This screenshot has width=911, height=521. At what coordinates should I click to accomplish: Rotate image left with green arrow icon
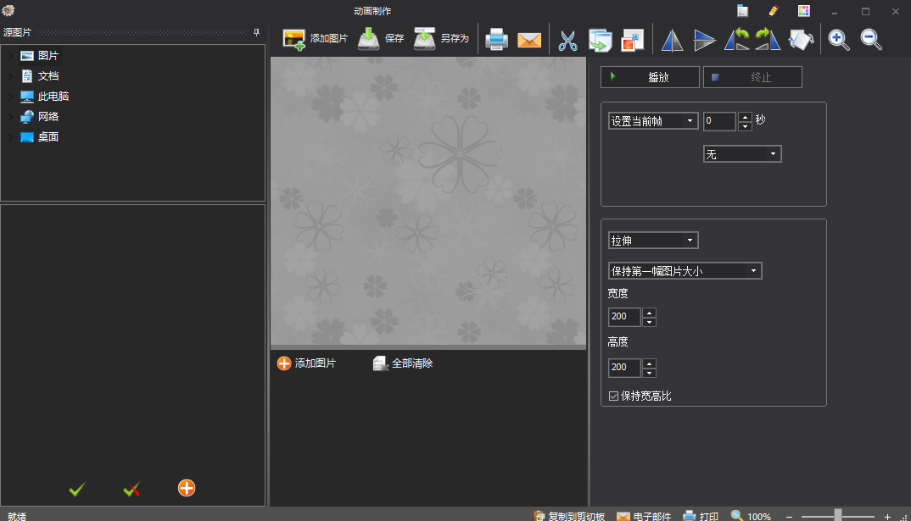pos(735,40)
